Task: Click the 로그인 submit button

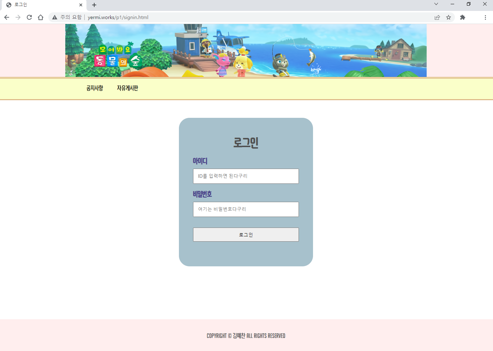Action: pos(246,235)
